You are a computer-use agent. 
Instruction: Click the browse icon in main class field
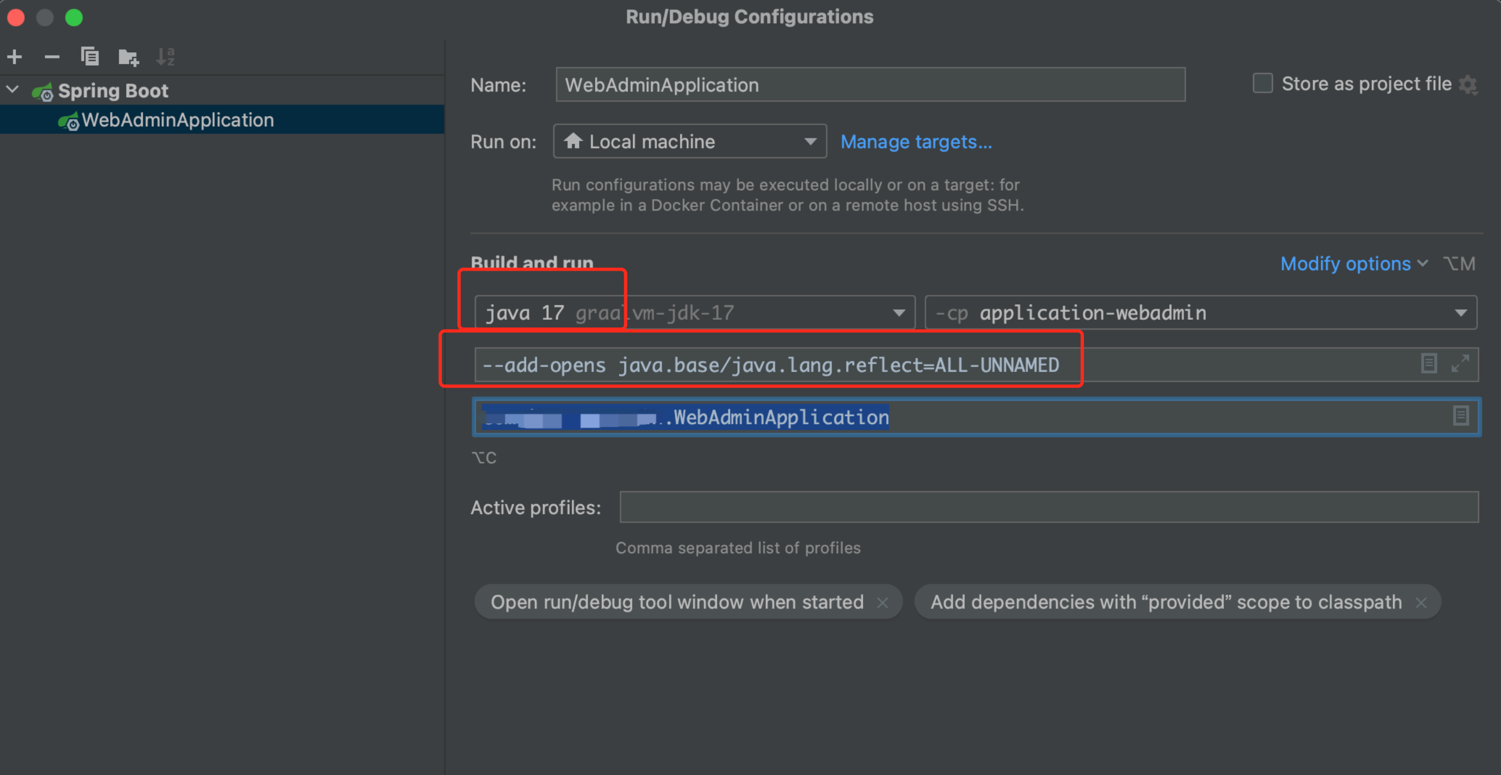1460,416
